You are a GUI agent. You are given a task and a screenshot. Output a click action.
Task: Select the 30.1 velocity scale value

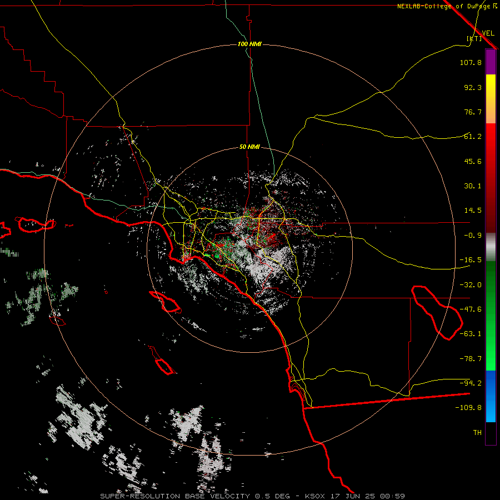(x=473, y=186)
